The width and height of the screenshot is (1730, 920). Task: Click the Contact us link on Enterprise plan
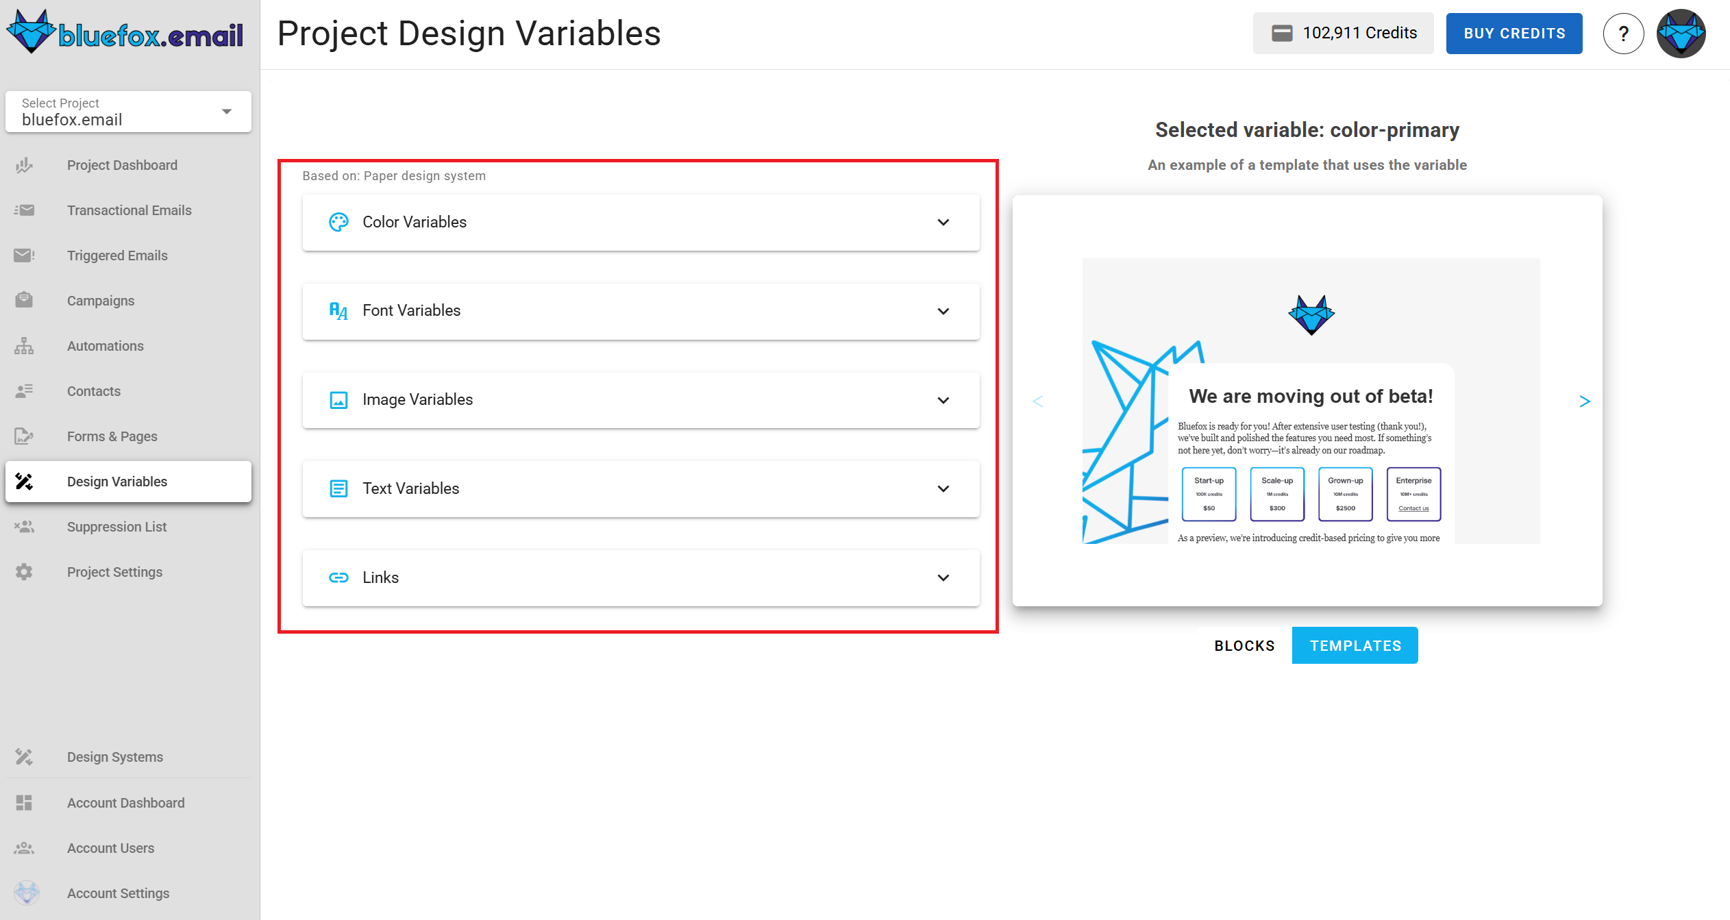pyautogui.click(x=1413, y=508)
